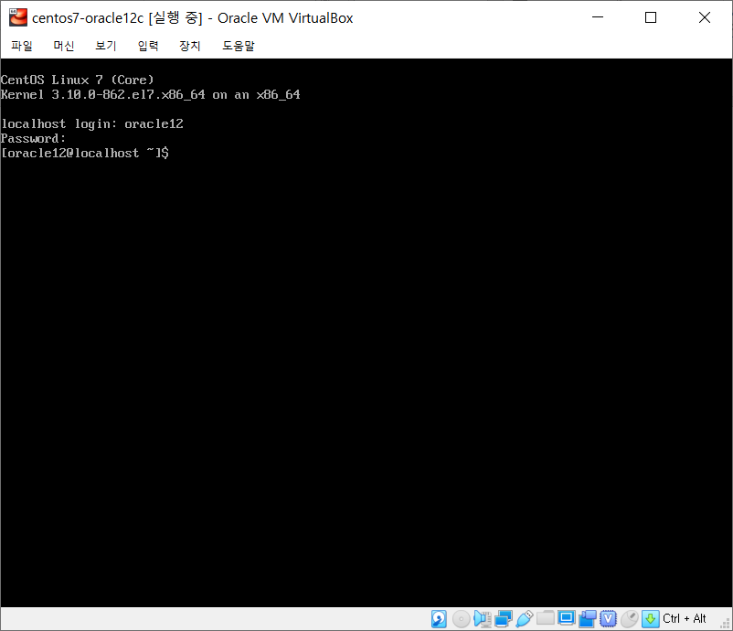The width and height of the screenshot is (733, 631).
Task: Click the window resize grip in the bottom corner
Action: click(x=726, y=624)
